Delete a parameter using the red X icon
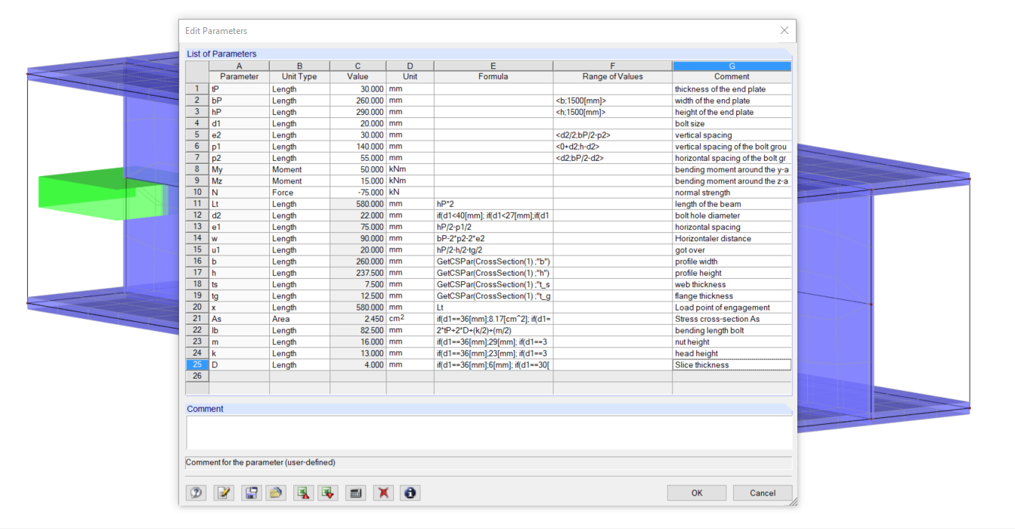 [383, 492]
